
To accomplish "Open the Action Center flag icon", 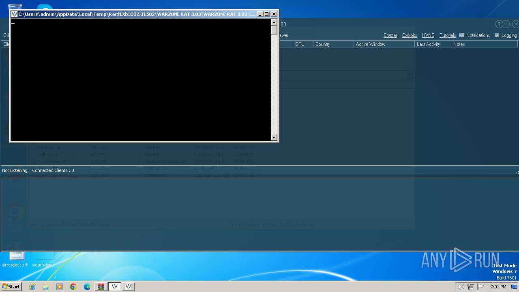I will [x=480, y=287].
